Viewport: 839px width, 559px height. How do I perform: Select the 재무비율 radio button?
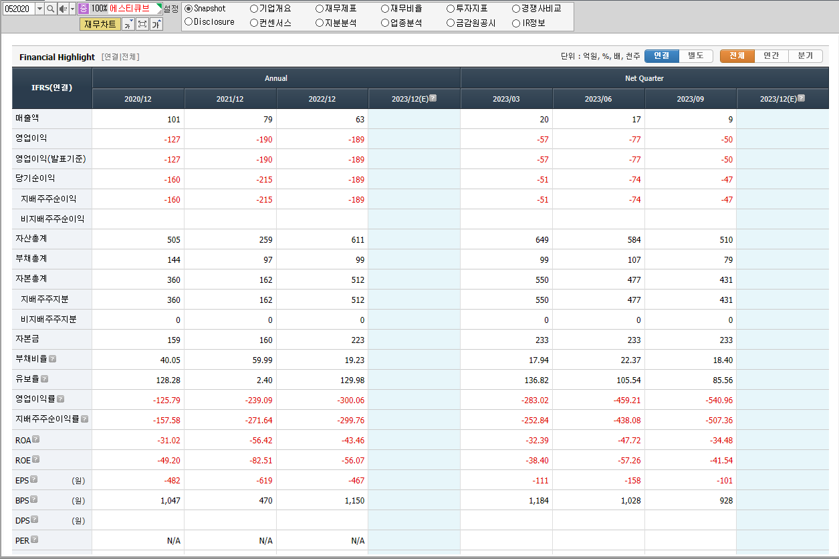(x=385, y=9)
